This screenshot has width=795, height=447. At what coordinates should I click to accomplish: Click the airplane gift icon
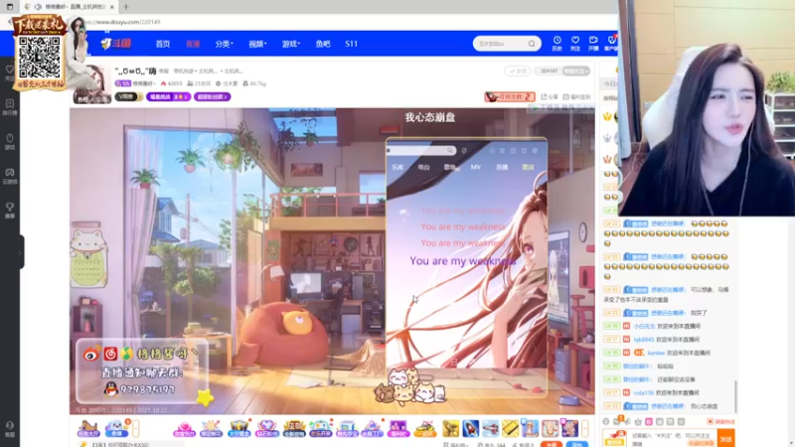490,429
